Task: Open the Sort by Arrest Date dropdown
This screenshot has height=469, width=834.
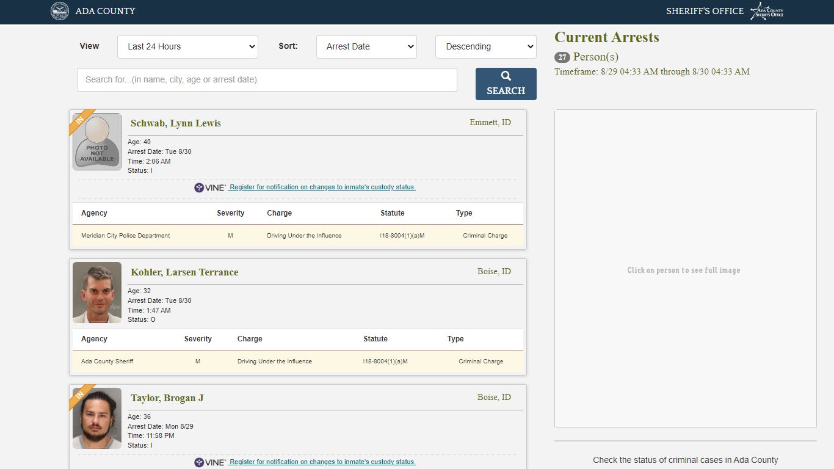Action: pyautogui.click(x=366, y=46)
